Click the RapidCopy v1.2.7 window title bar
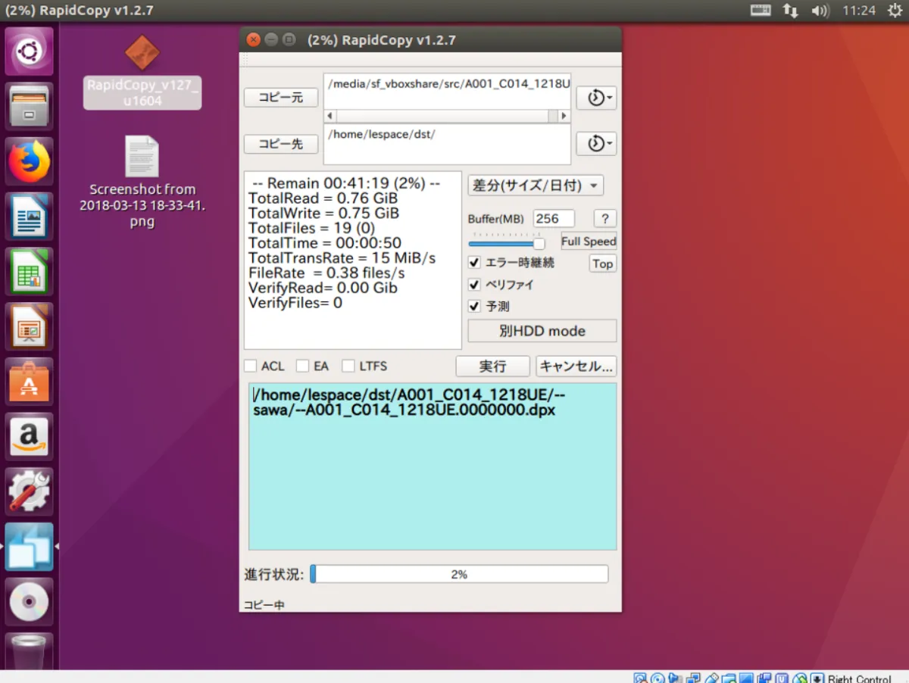Screen dimensions: 909x683 pyautogui.click(x=430, y=40)
